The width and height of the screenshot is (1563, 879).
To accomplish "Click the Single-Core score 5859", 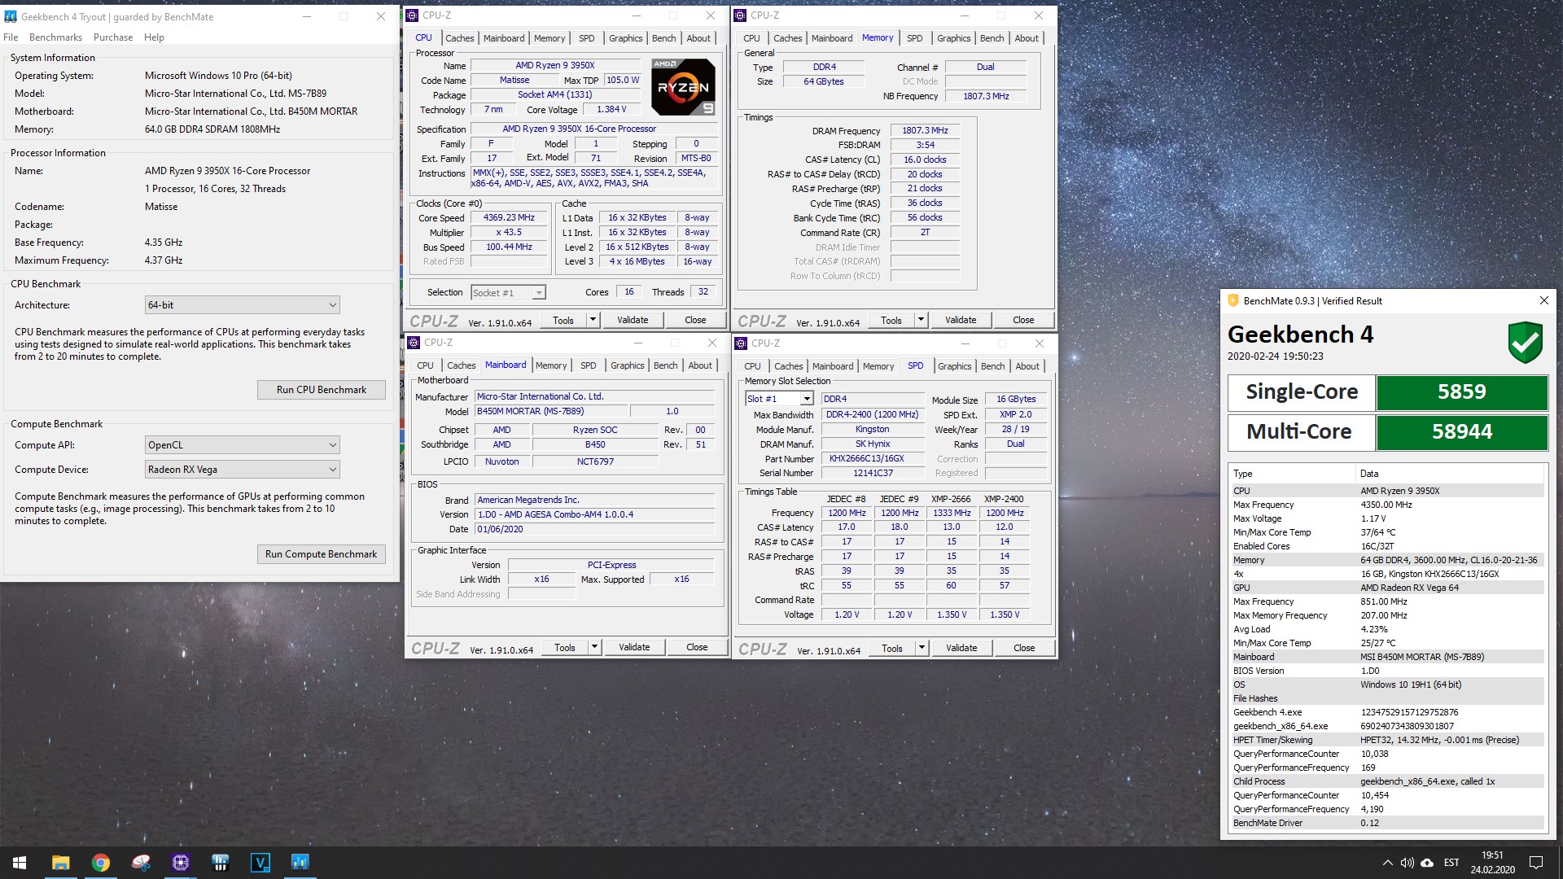I will (x=1461, y=392).
